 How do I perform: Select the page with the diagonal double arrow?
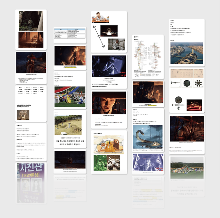(x=109, y=32)
